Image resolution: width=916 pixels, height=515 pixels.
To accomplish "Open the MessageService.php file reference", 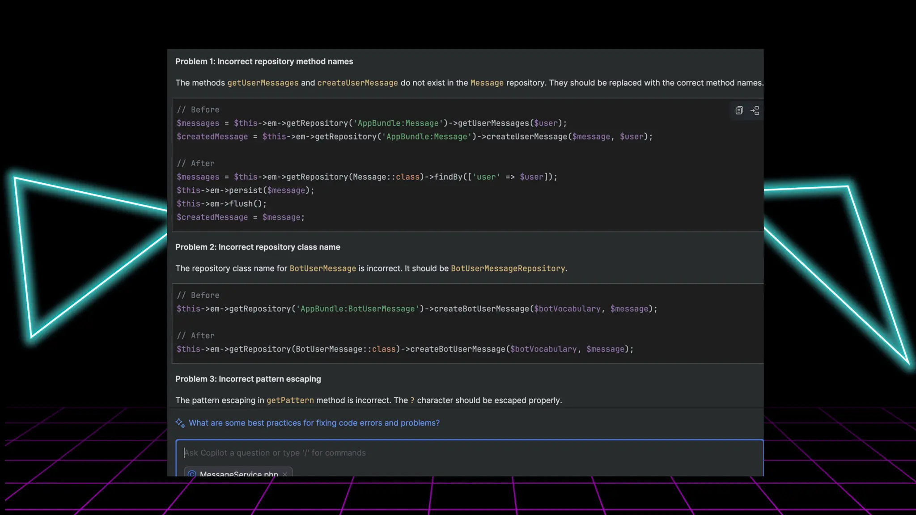I will (x=239, y=474).
